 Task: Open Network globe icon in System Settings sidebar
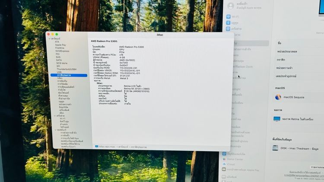coord(228,29)
